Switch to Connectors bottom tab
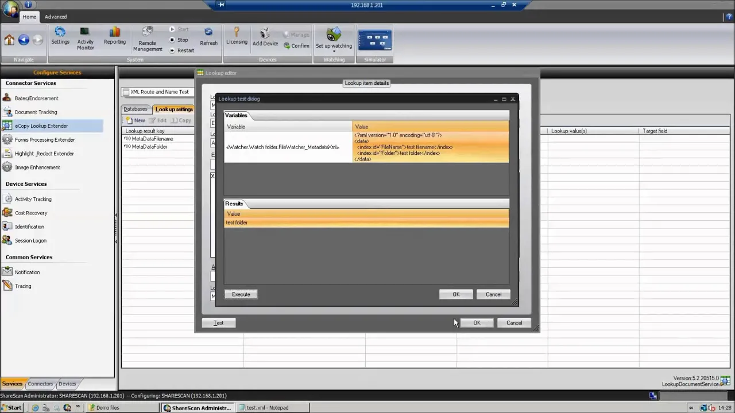 [x=40, y=384]
